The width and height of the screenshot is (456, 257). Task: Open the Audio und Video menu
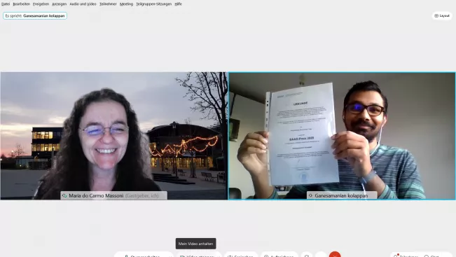click(x=83, y=4)
